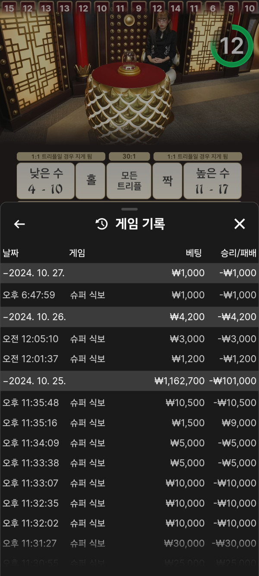This screenshot has height=576, width=259.
Task: Click the recent result number 14
Action: (x=175, y=8)
